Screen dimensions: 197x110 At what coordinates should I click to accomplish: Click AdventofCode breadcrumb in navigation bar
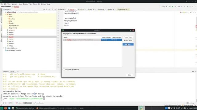(x=6, y=7)
